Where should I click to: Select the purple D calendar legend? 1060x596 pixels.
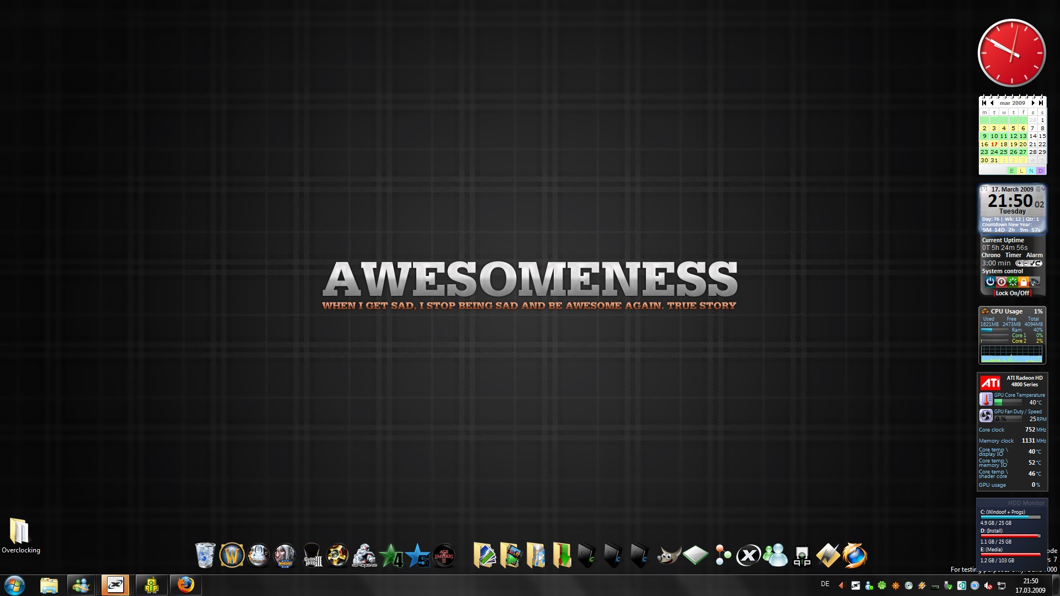tap(1041, 171)
